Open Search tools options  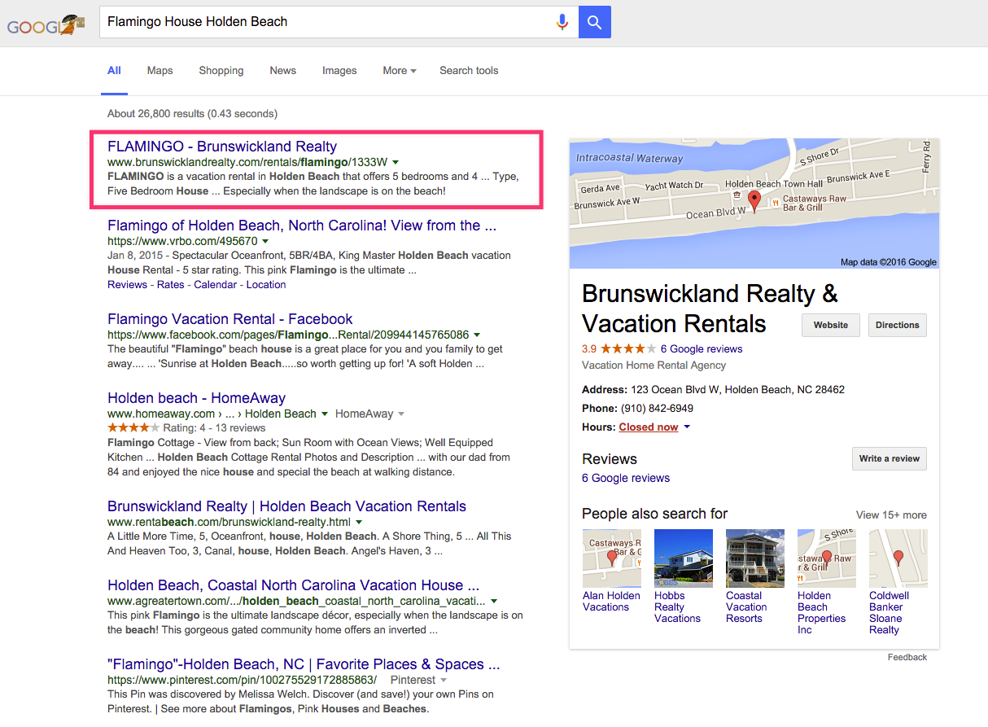click(x=469, y=71)
